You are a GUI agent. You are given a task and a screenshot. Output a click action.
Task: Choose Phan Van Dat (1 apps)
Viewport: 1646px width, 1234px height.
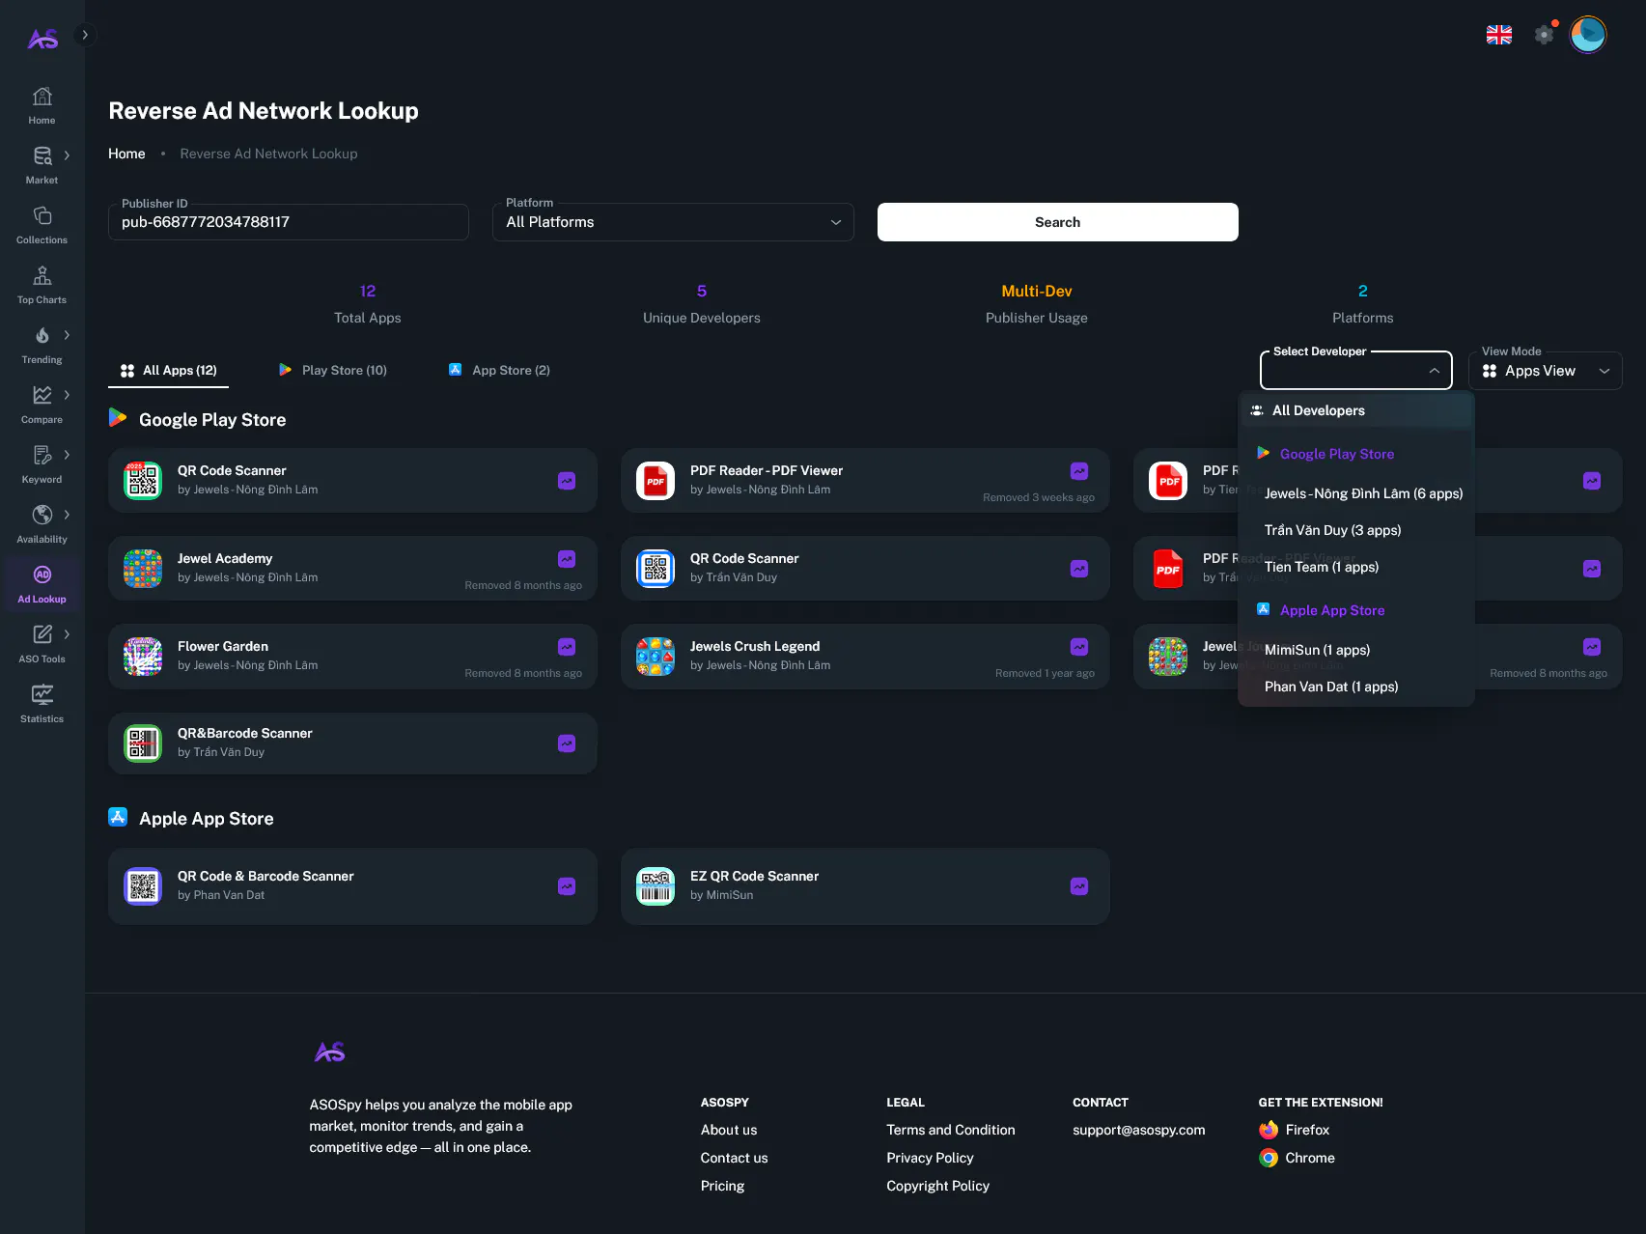tap(1355, 687)
